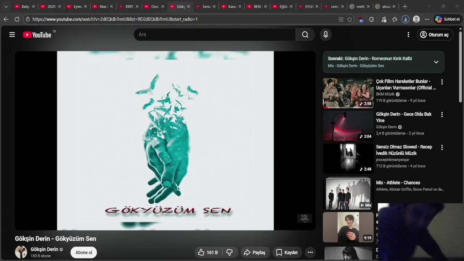Screen dimensions: 464x261
Task: Open browser downloads icon
Action: click(x=406, y=19)
